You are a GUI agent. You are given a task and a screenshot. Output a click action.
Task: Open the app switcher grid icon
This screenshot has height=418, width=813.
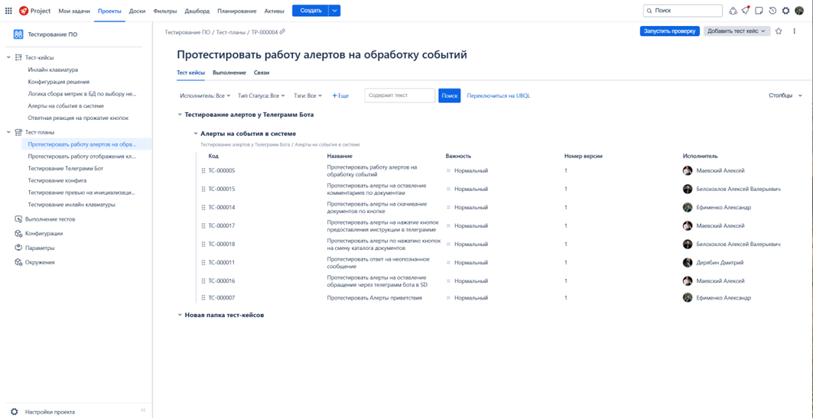(x=8, y=11)
